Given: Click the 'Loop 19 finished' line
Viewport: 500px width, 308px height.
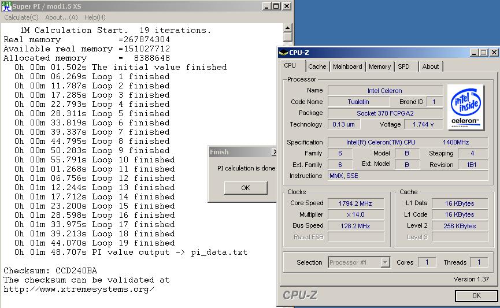Looking at the screenshot, I should (94, 243).
